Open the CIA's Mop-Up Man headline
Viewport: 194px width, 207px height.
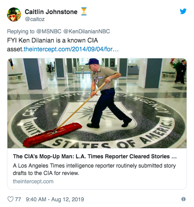pos(95,157)
